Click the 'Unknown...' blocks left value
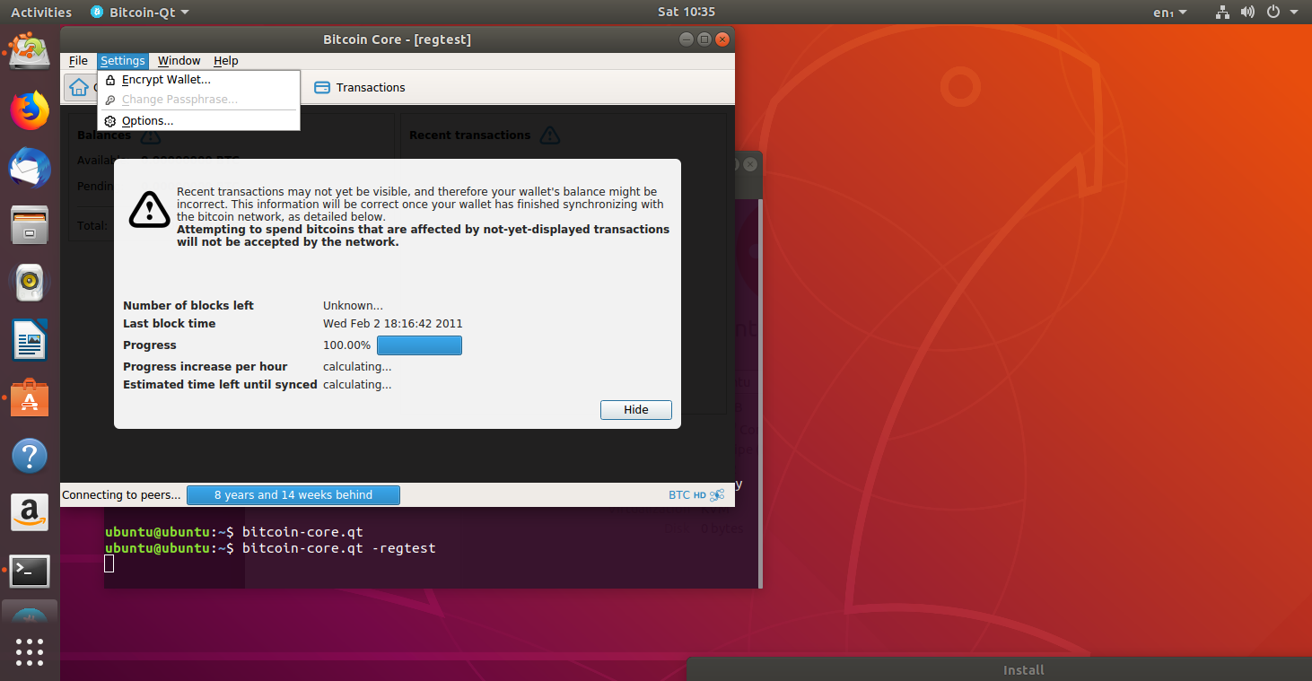Screen dimensions: 1312x681 tap(353, 306)
